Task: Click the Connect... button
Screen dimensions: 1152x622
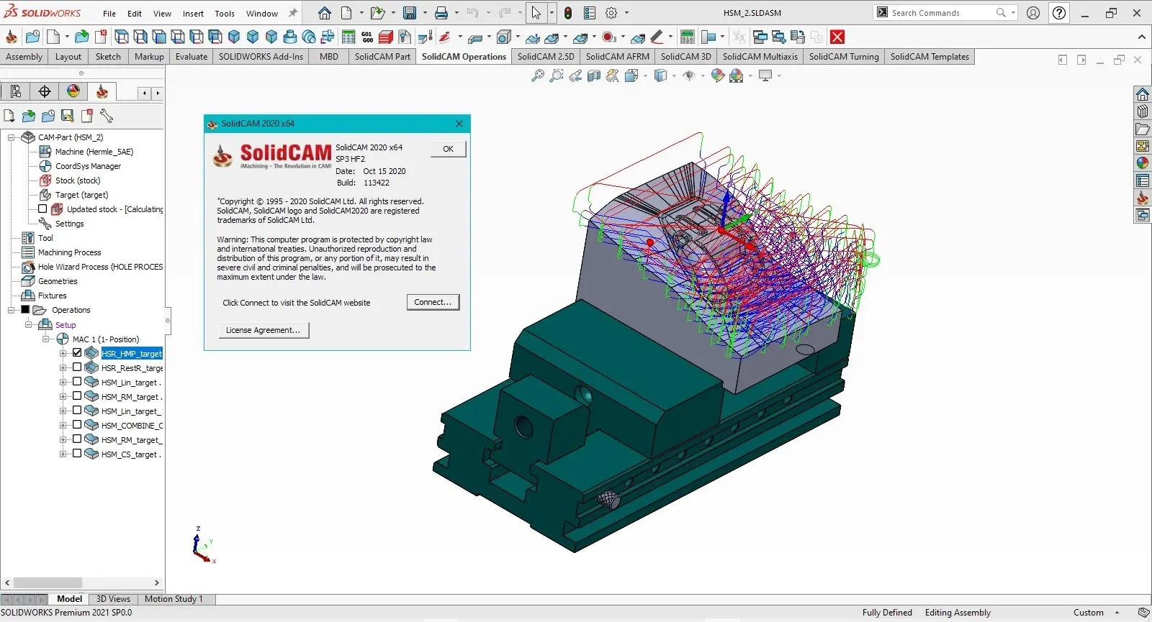Action: point(433,302)
